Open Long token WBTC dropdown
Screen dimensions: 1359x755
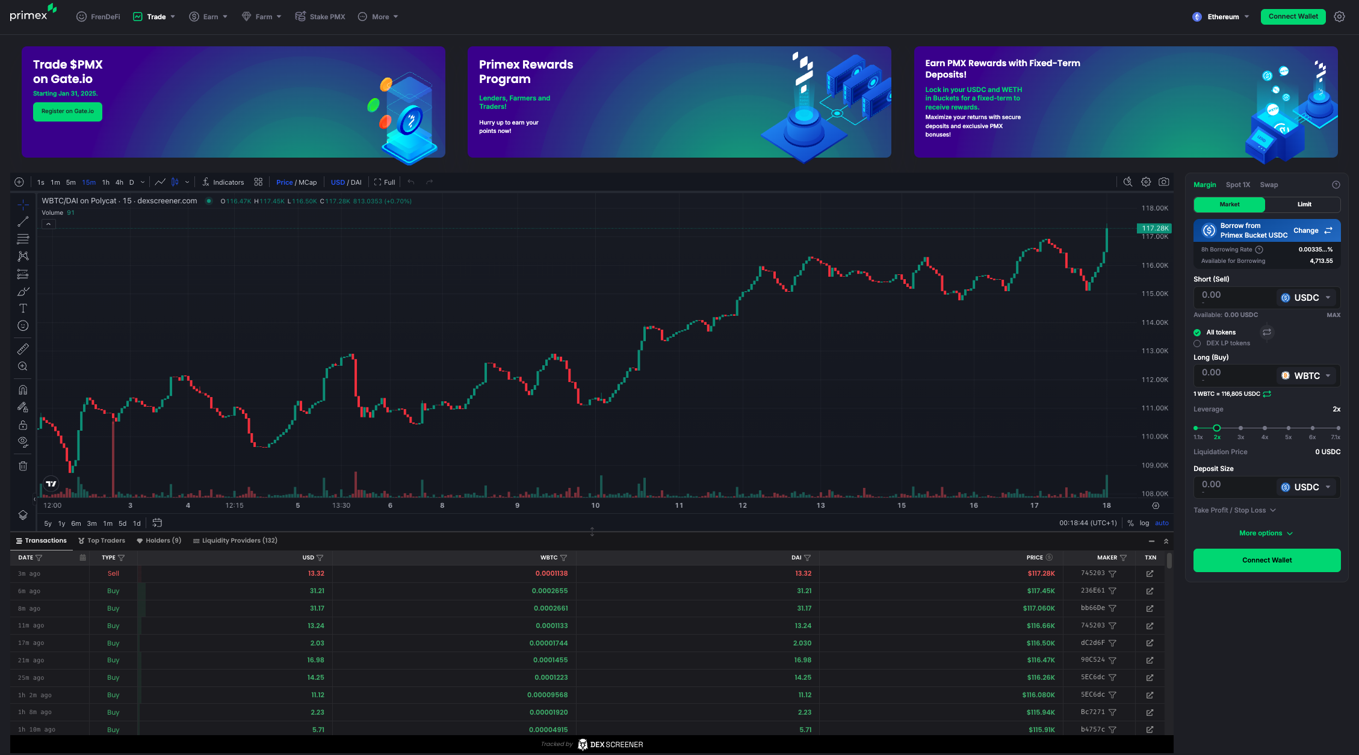tap(1306, 376)
